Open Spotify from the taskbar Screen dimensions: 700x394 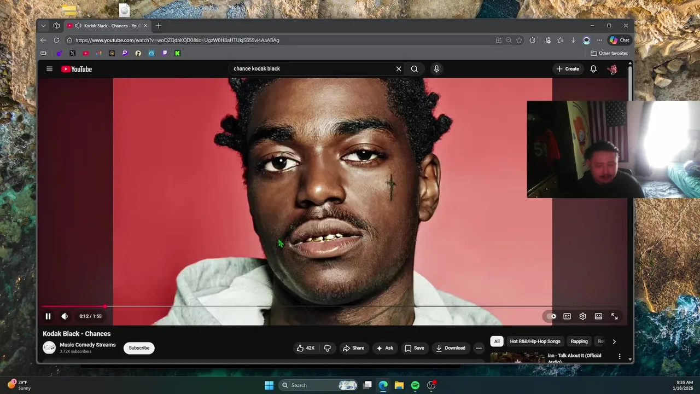[415, 385]
